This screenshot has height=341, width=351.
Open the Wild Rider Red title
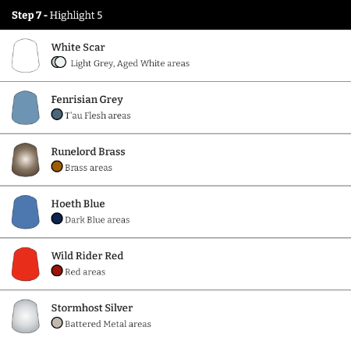coord(87,256)
